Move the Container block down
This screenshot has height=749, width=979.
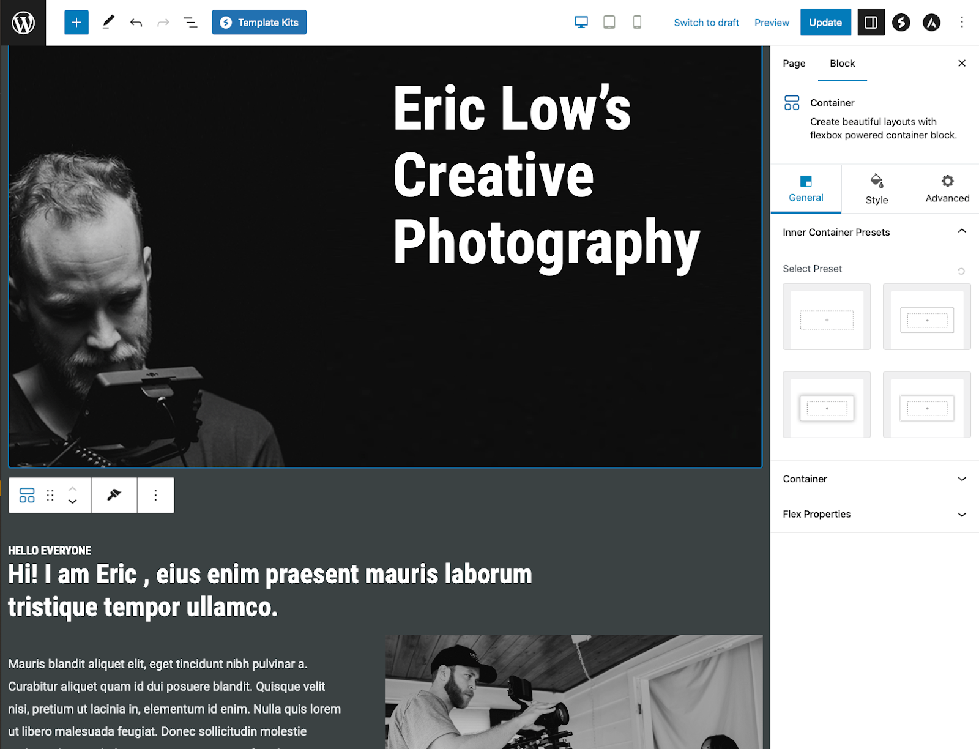coord(72,502)
